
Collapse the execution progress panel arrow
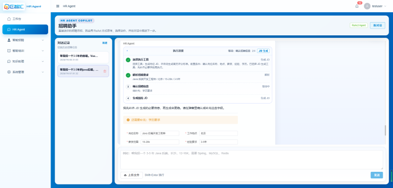click(x=127, y=51)
